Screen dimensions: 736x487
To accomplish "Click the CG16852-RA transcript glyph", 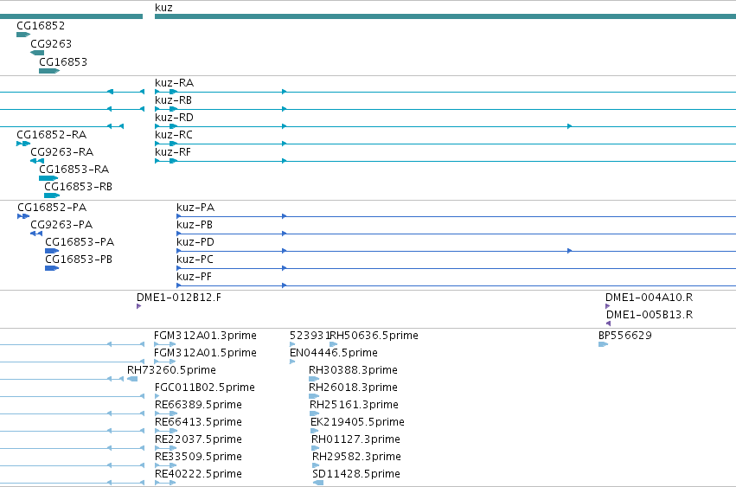I will [23, 144].
